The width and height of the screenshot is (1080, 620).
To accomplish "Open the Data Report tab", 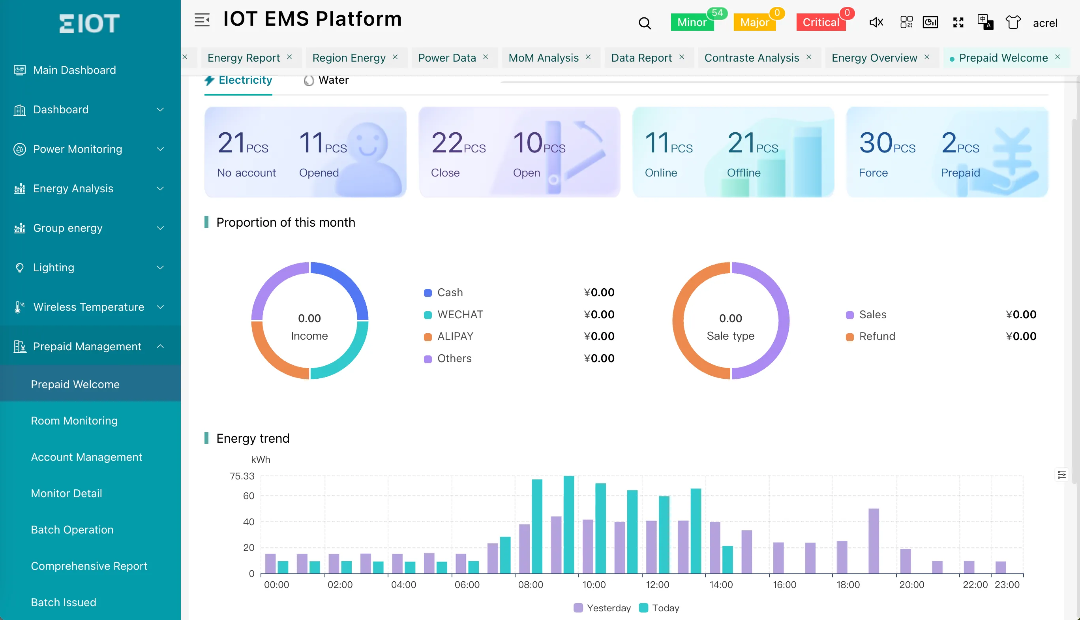I will coord(641,58).
